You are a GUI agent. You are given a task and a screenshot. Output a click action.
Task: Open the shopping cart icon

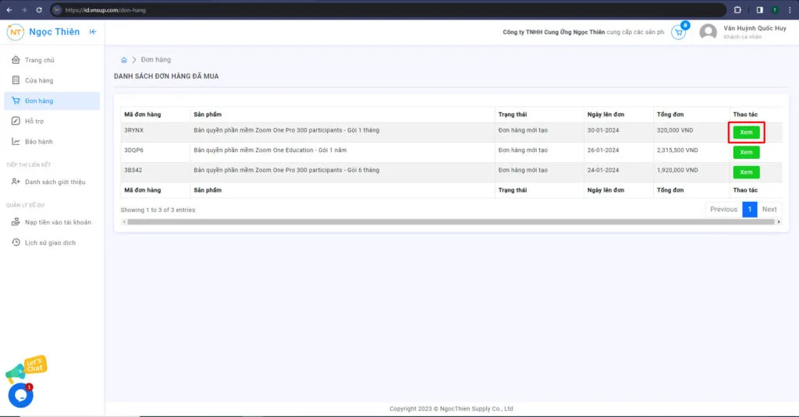pos(678,33)
